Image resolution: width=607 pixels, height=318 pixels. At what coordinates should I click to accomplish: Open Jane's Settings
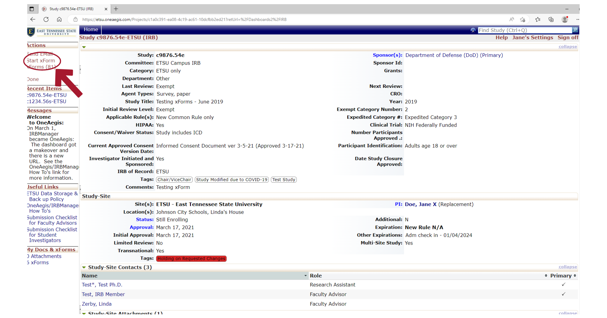(x=532, y=37)
